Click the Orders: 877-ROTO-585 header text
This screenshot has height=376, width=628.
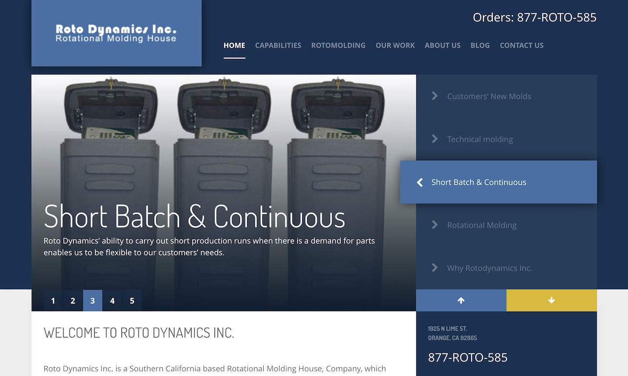coord(534,18)
